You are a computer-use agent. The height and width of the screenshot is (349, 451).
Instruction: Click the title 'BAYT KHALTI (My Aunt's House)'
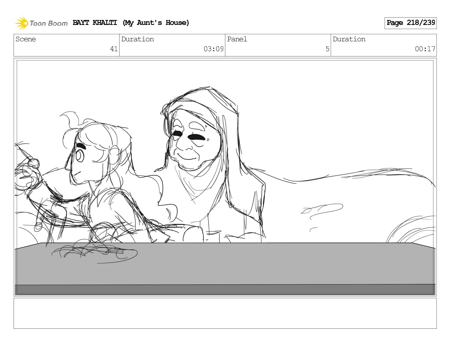[131, 23]
